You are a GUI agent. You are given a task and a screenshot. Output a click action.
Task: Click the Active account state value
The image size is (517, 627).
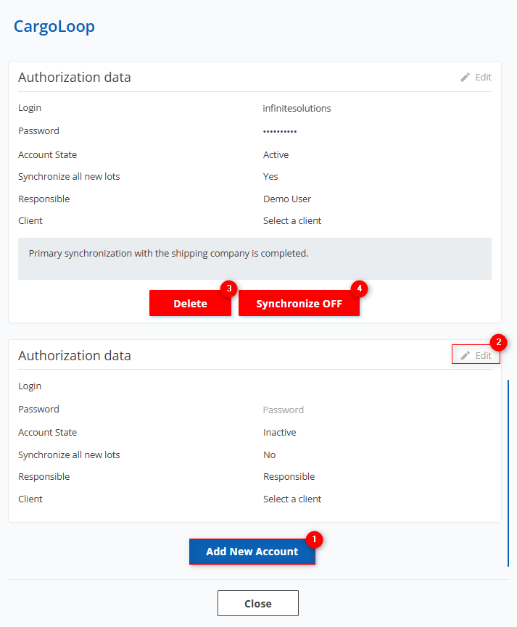[276, 154]
